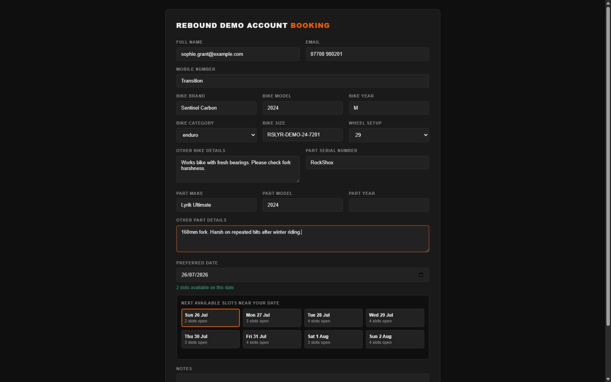This screenshot has height=382, width=611.
Task: Click the Bike Year field showing M
Action: (x=389, y=108)
